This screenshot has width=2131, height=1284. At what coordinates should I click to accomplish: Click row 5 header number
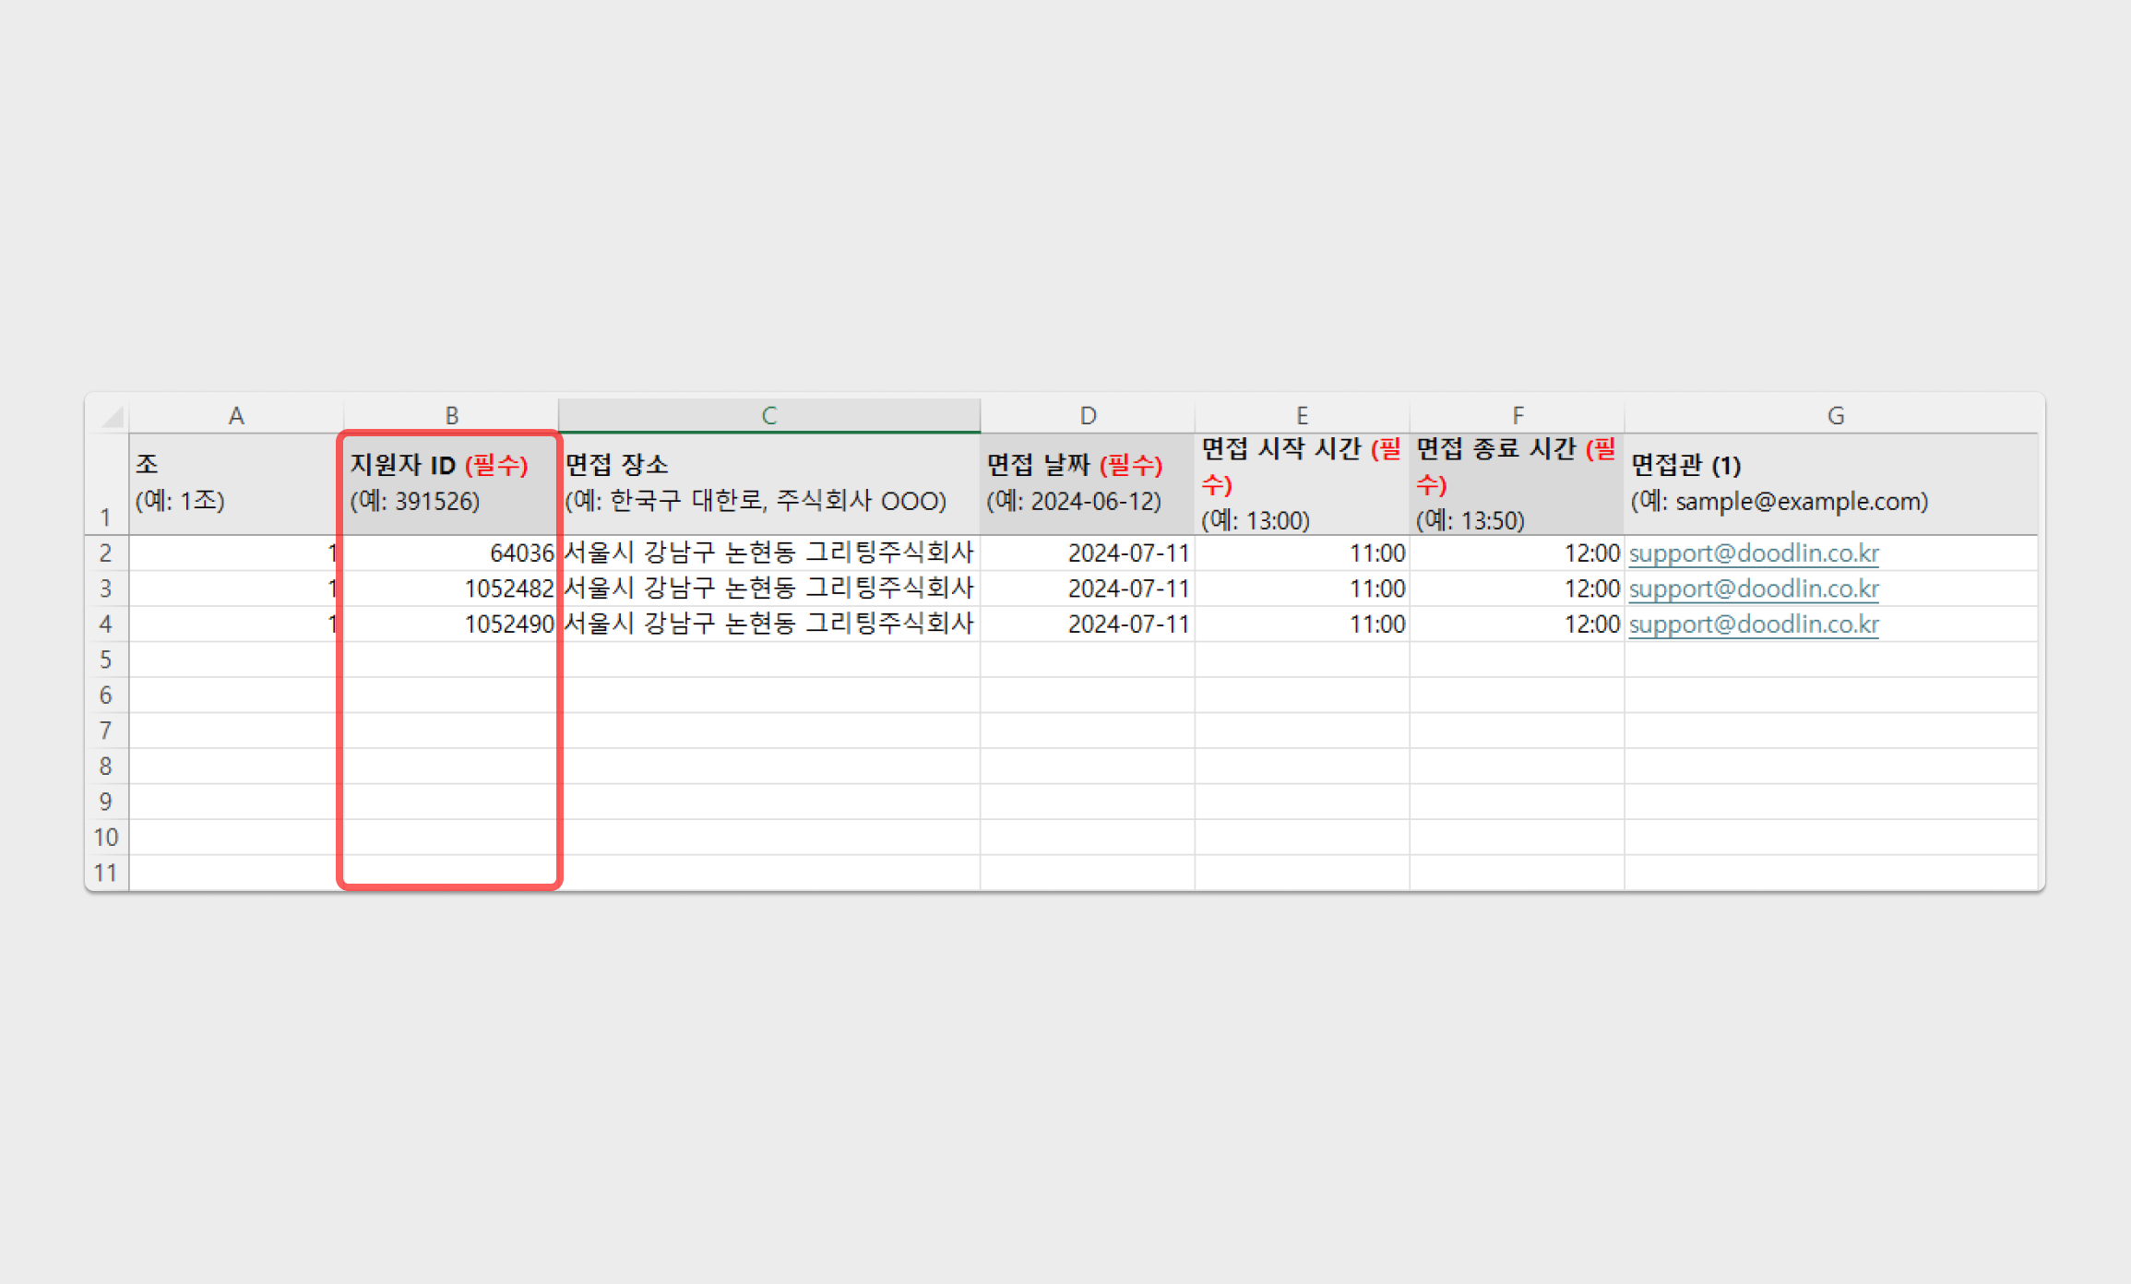(x=105, y=660)
